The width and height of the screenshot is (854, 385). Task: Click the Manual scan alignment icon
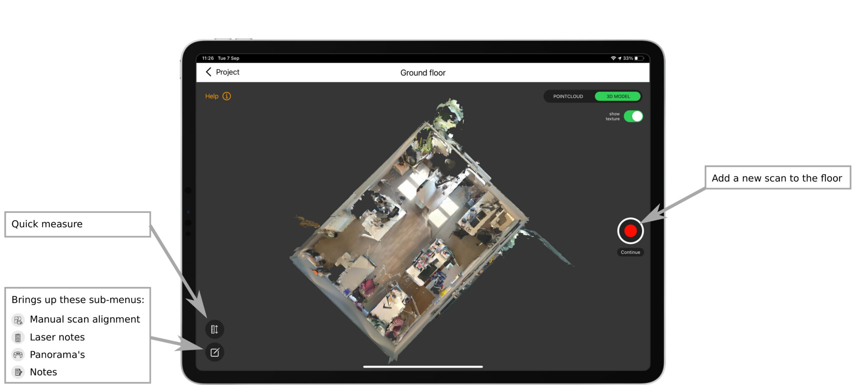pos(18,320)
